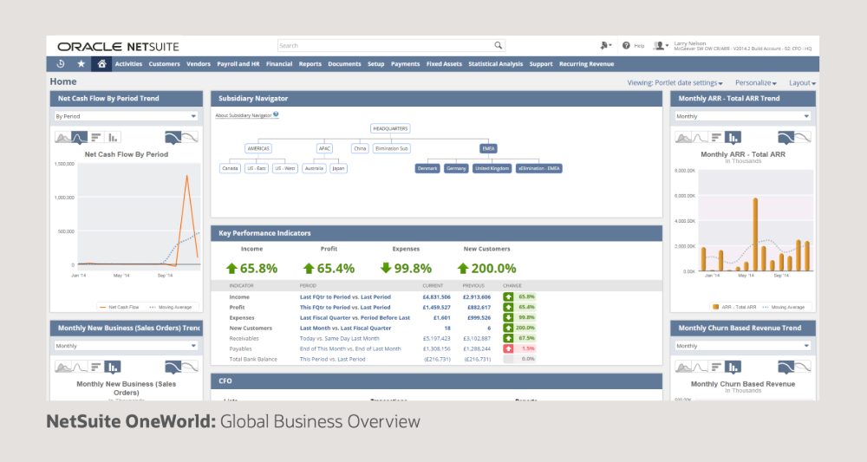This screenshot has height=462, width=867.
Task: Select bar chart icon in Monthly Churn portlet
Action: (x=717, y=367)
